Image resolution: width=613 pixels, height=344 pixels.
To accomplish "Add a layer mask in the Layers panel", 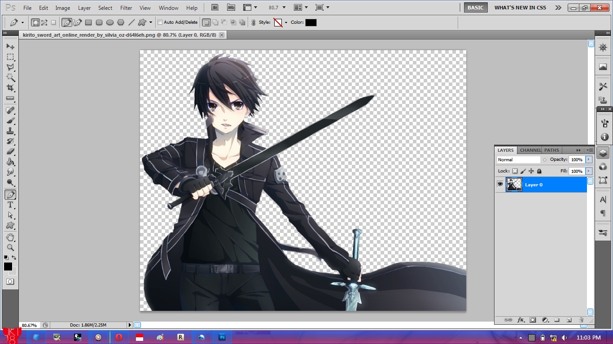I will pos(533,320).
